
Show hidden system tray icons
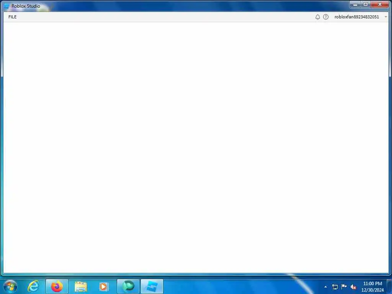[325, 287]
